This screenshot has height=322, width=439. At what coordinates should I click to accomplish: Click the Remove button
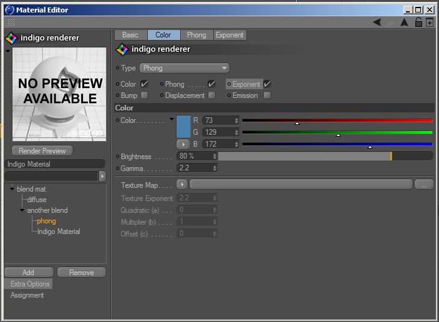(x=82, y=273)
